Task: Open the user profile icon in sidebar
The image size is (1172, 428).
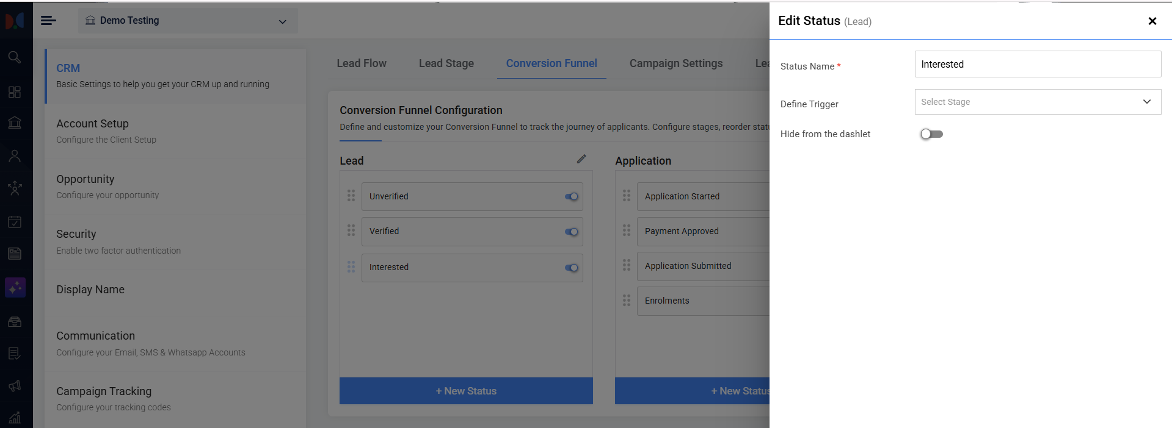Action: 15,156
